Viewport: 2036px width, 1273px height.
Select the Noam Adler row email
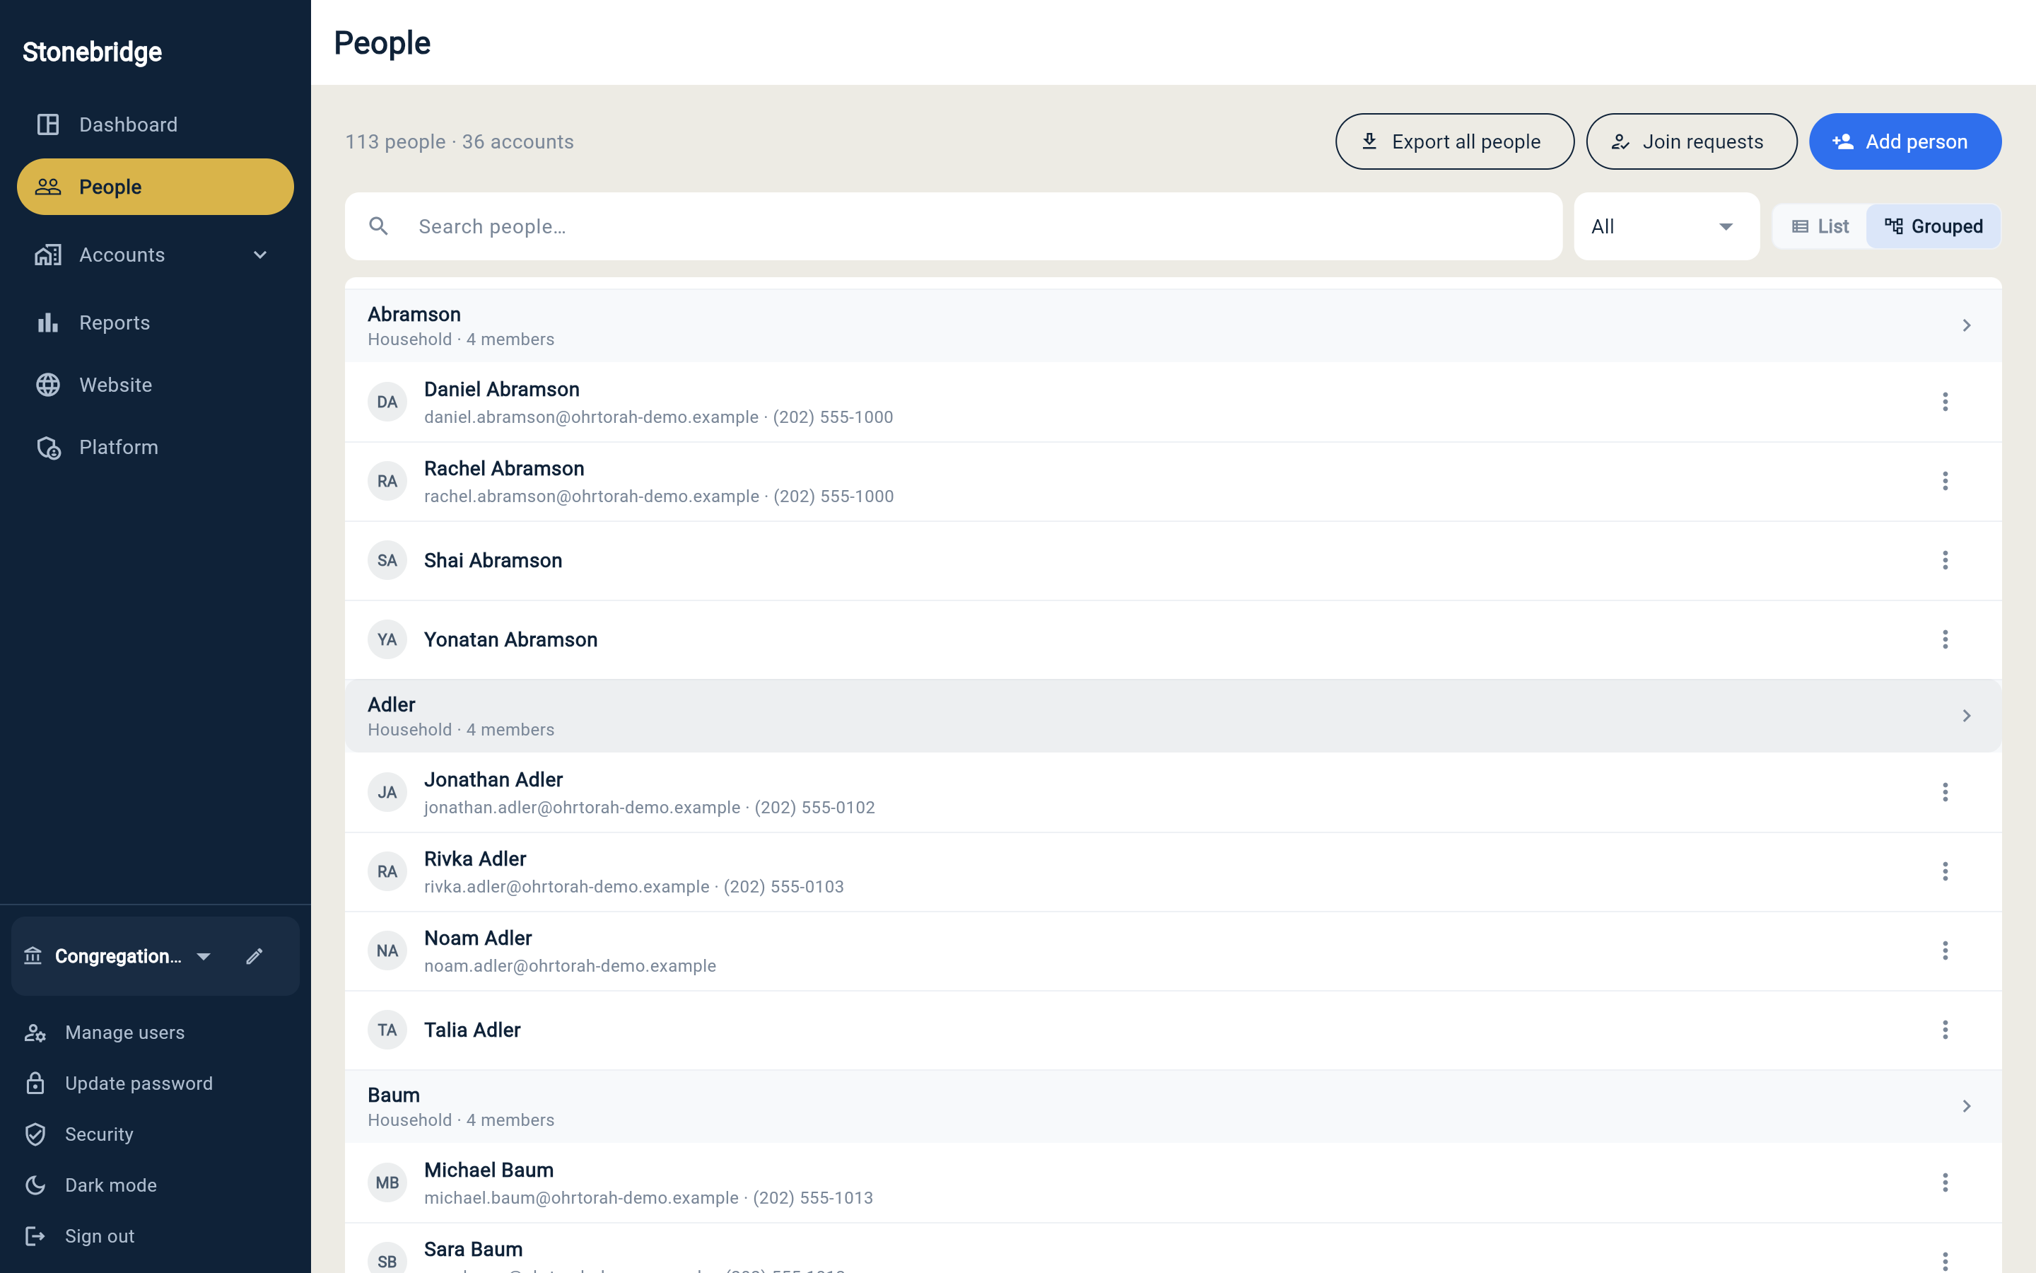tap(570, 965)
